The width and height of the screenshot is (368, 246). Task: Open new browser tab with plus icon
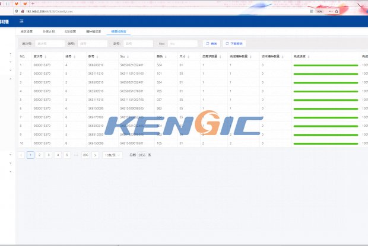33,4
